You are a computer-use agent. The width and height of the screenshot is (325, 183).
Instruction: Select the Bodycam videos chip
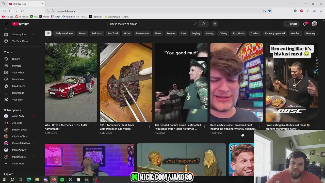[x=64, y=33]
